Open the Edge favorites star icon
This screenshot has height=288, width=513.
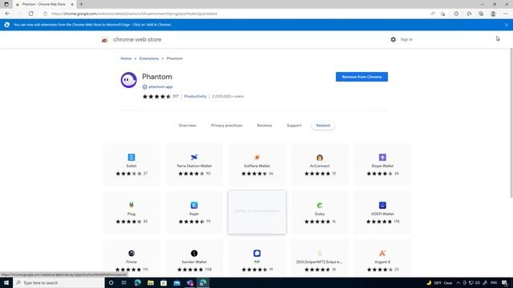click(x=469, y=14)
